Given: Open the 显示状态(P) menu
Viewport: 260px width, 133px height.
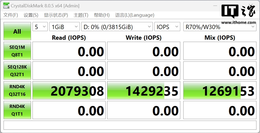Looking at the screenshot, I should (56, 15).
